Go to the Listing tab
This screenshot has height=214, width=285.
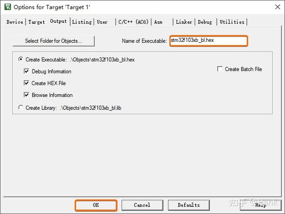pos(82,22)
